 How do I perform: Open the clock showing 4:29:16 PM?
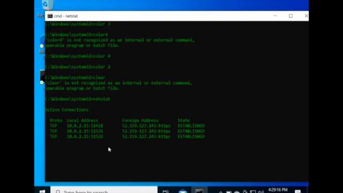pos(278,190)
